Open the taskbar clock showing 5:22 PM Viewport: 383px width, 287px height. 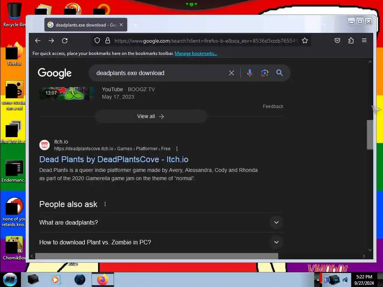pos(364,280)
